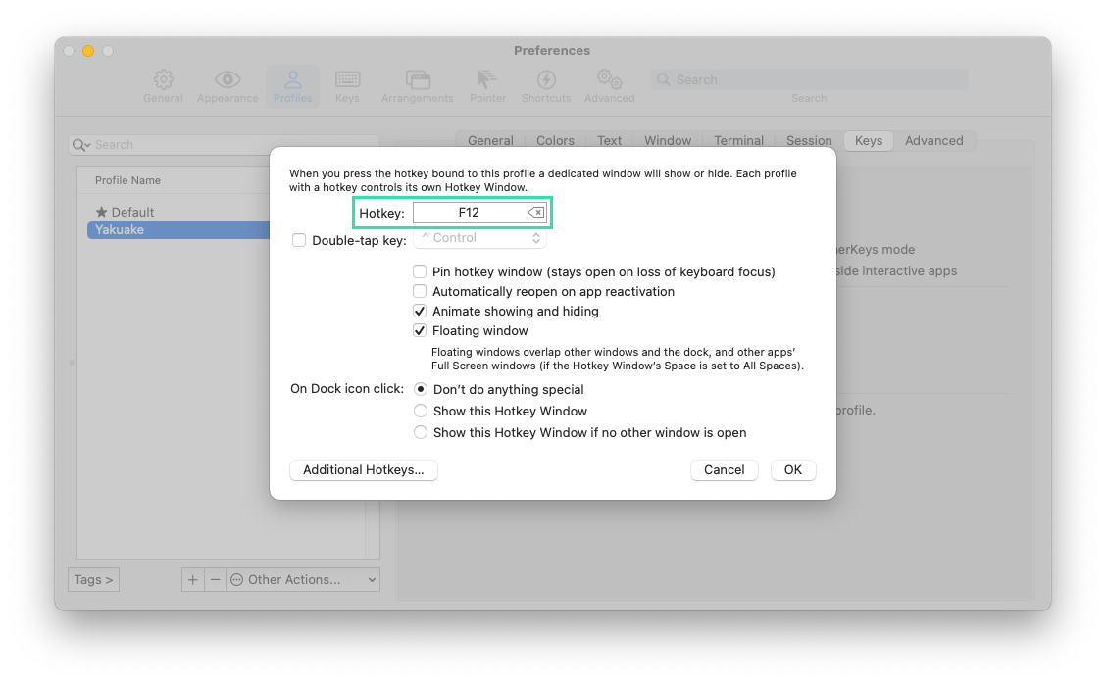Image resolution: width=1106 pixels, height=683 pixels.
Task: Switch to the Terminal profile tab
Action: click(x=738, y=140)
